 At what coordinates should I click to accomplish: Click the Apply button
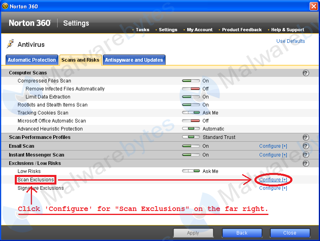(x=193, y=233)
